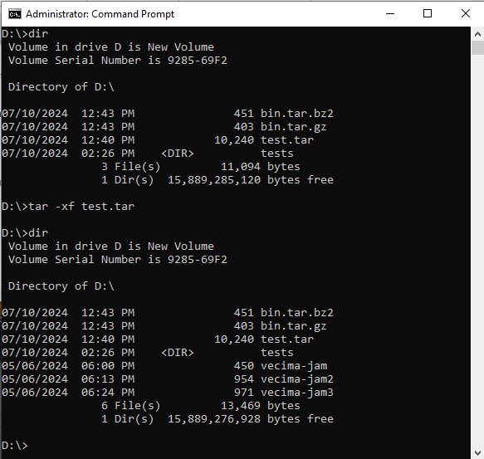Click the scrollbar down arrow
The image size is (484, 459).
477,453
